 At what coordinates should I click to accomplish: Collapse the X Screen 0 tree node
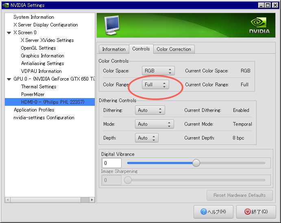pos(9,33)
